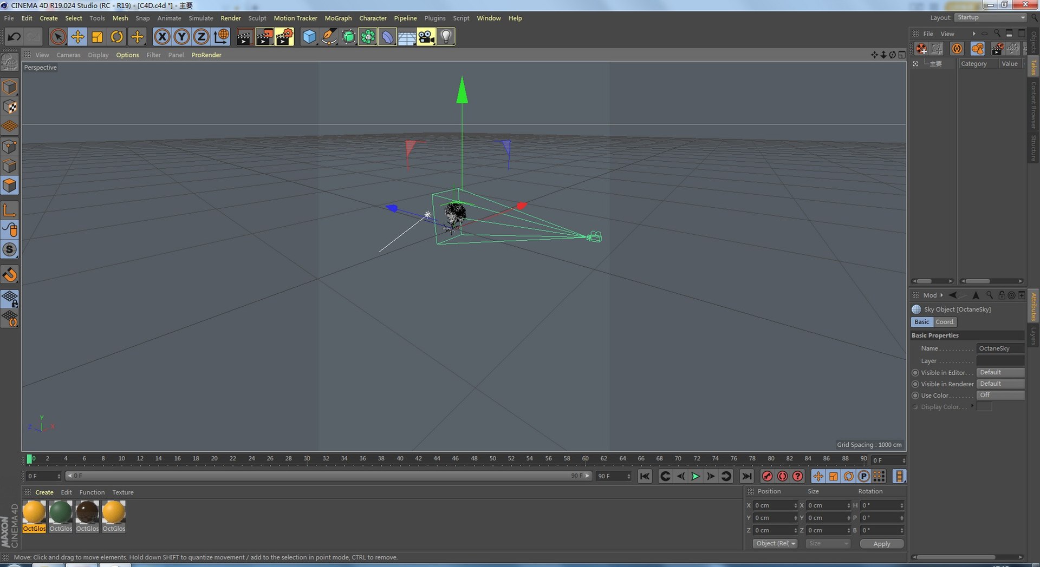1040x567 pixels.
Task: Click the Name field OctaneSky
Action: pos(1000,348)
